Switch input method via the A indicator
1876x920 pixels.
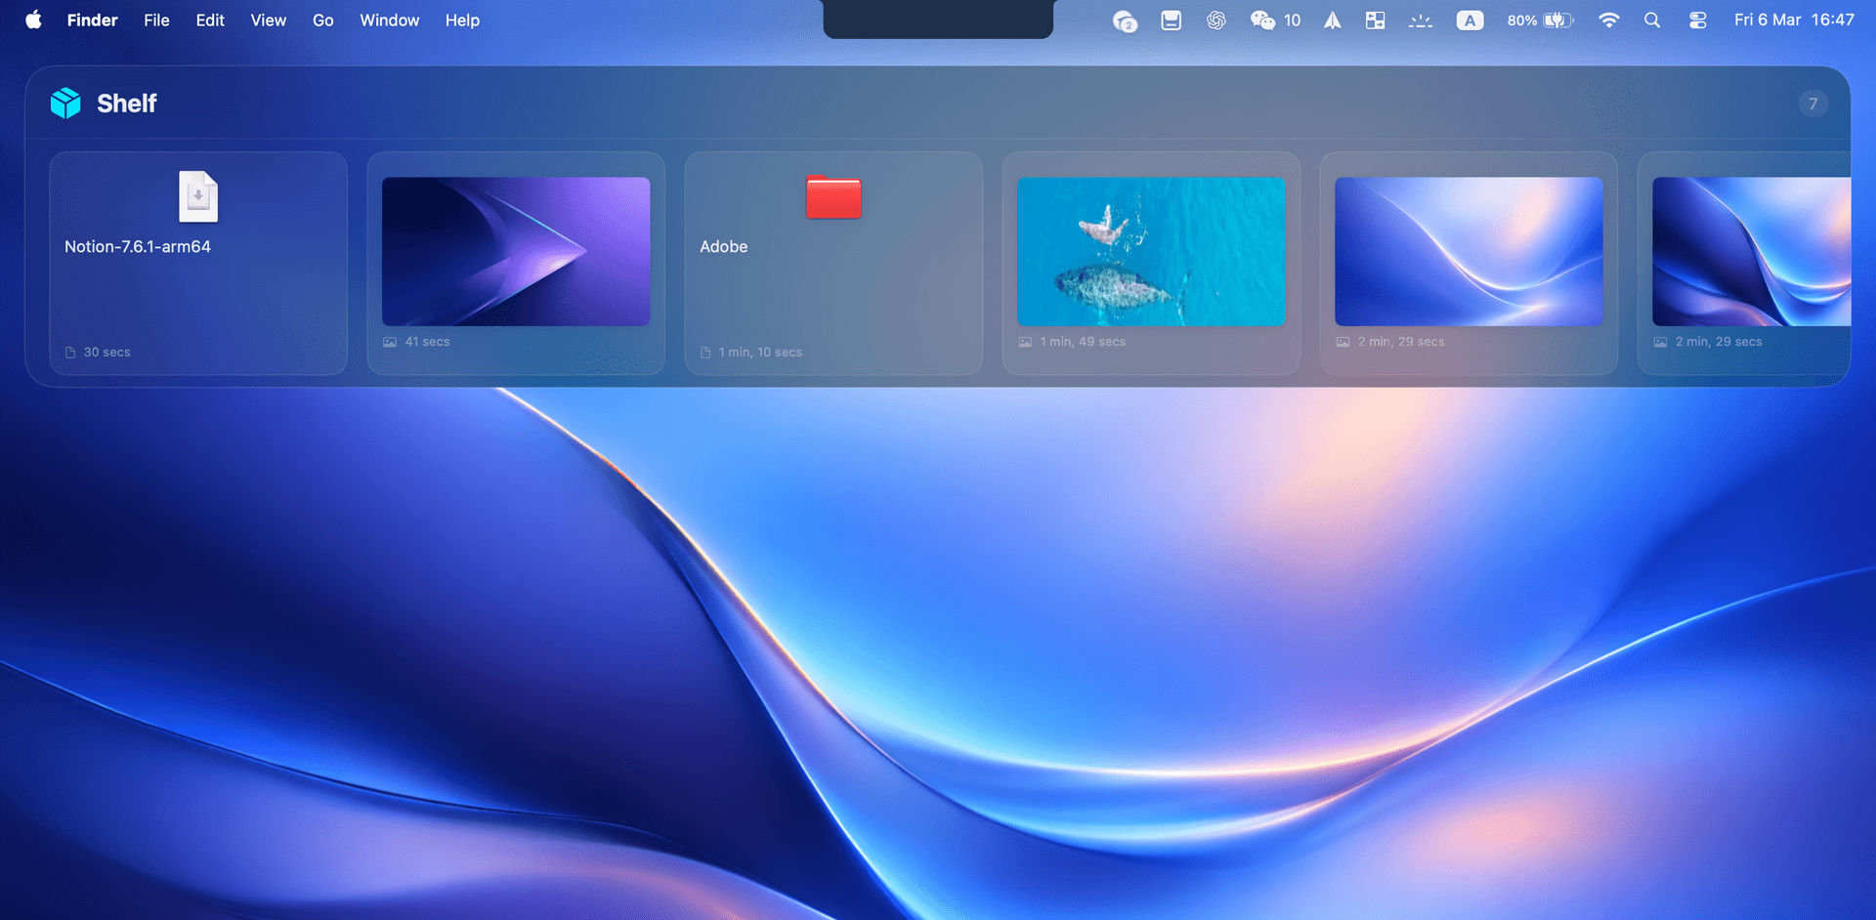(x=1470, y=20)
